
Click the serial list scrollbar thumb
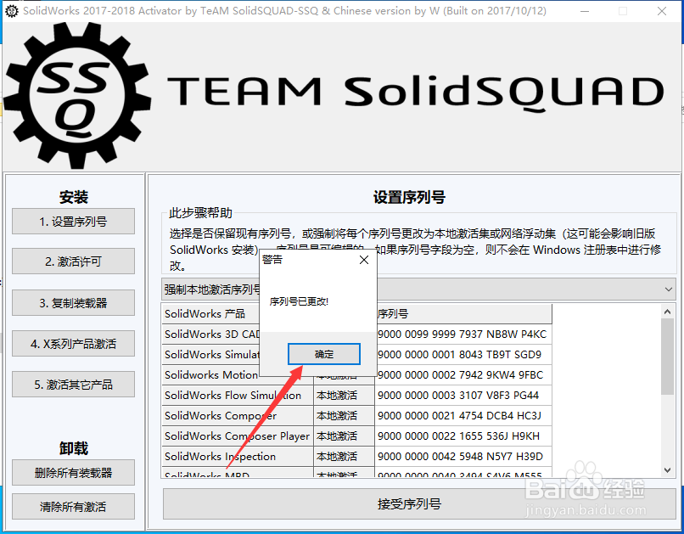point(667,356)
